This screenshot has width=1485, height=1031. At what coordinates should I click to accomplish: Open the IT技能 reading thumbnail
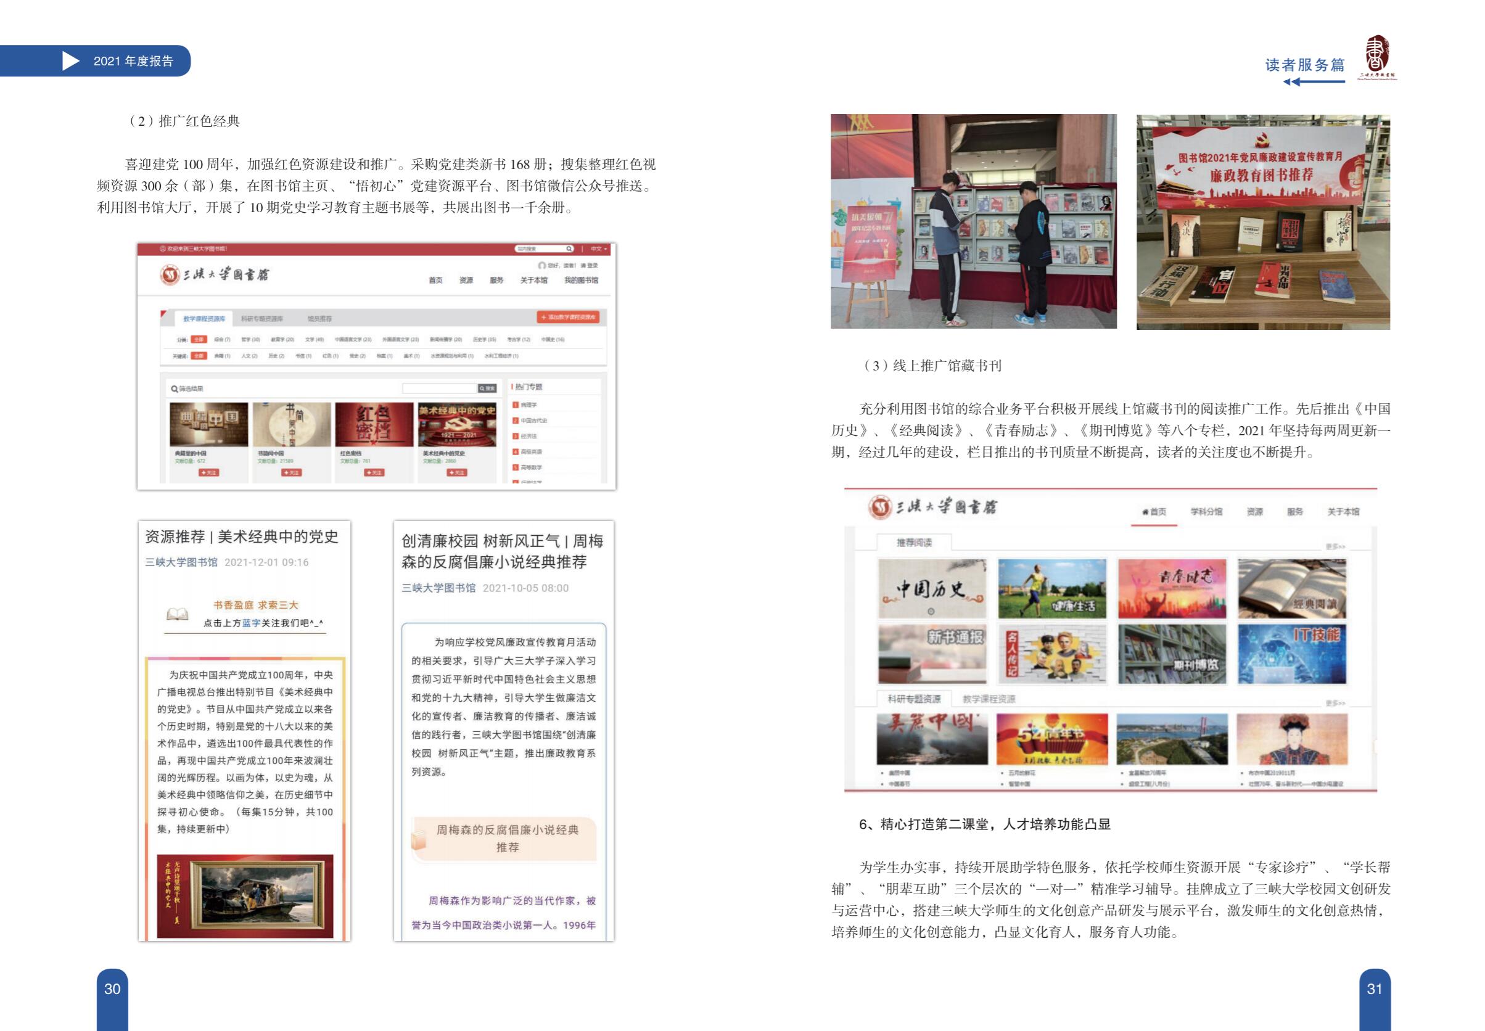(x=1291, y=653)
